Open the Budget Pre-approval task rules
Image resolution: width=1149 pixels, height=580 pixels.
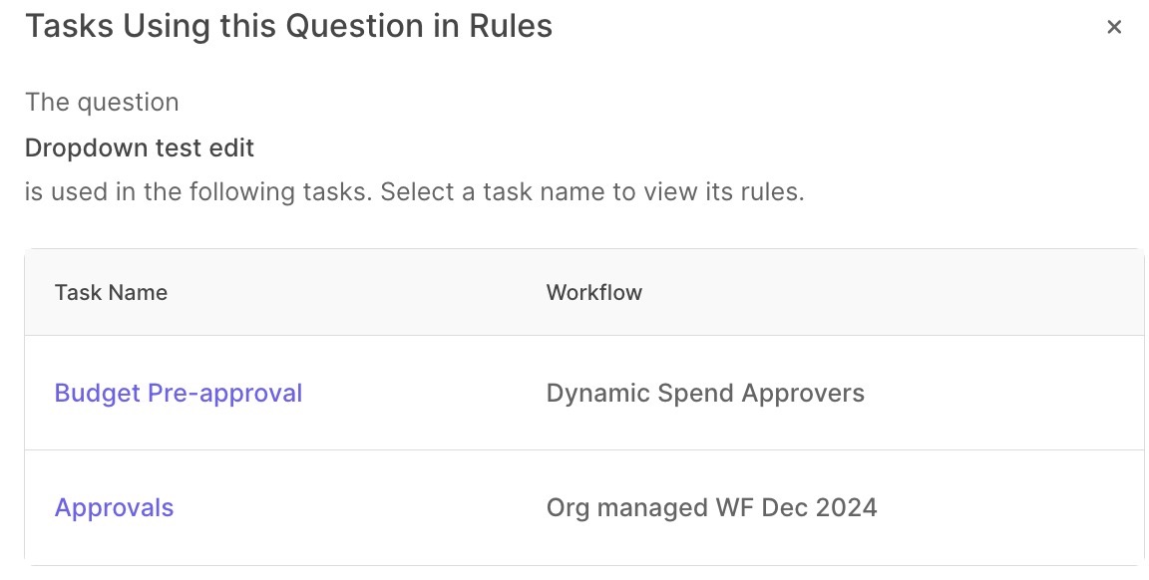click(178, 393)
